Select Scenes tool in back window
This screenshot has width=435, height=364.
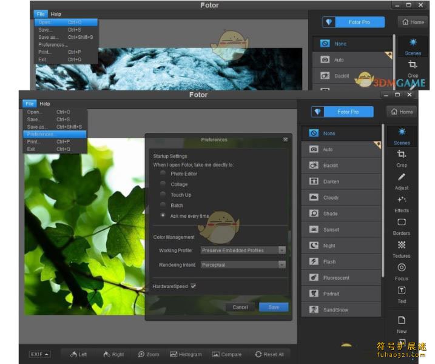coord(413,47)
